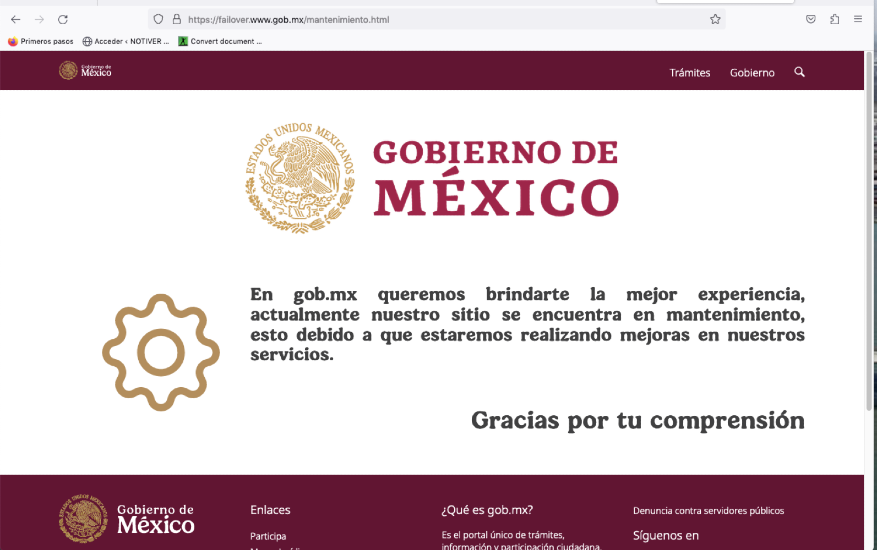Open the Primeros pasos bookmark
The image size is (877, 550).
41,41
